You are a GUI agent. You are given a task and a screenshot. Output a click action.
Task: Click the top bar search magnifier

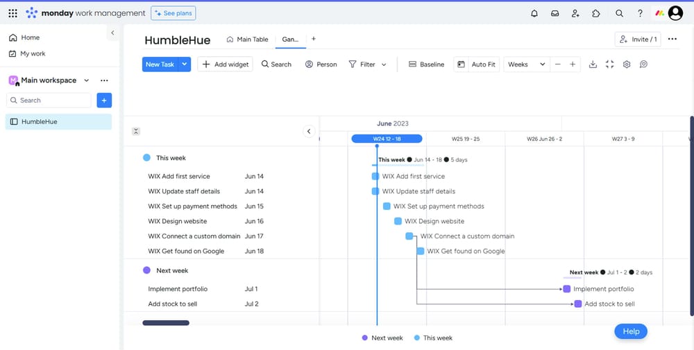[619, 13]
